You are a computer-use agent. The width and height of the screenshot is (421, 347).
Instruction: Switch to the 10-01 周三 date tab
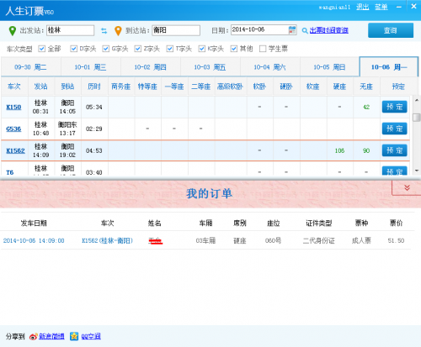91,67
